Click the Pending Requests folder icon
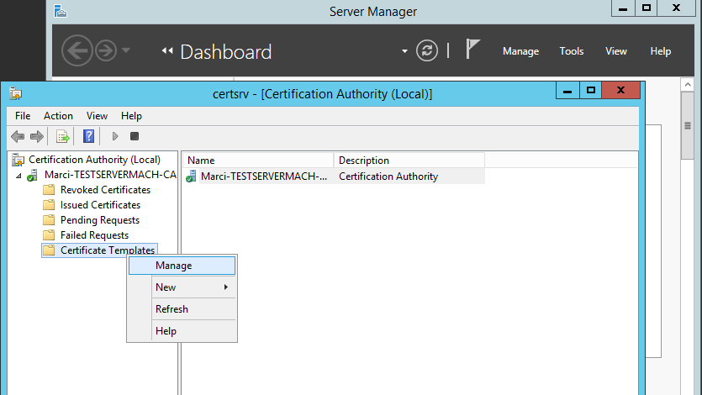The image size is (702, 395). pyautogui.click(x=49, y=220)
